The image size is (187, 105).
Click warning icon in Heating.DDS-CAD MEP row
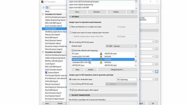pos(101,56)
